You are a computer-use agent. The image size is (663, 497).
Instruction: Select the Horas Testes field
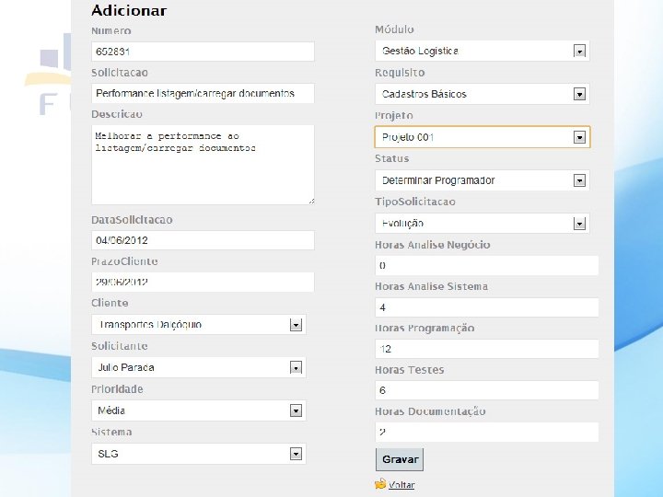pyautogui.click(x=486, y=390)
